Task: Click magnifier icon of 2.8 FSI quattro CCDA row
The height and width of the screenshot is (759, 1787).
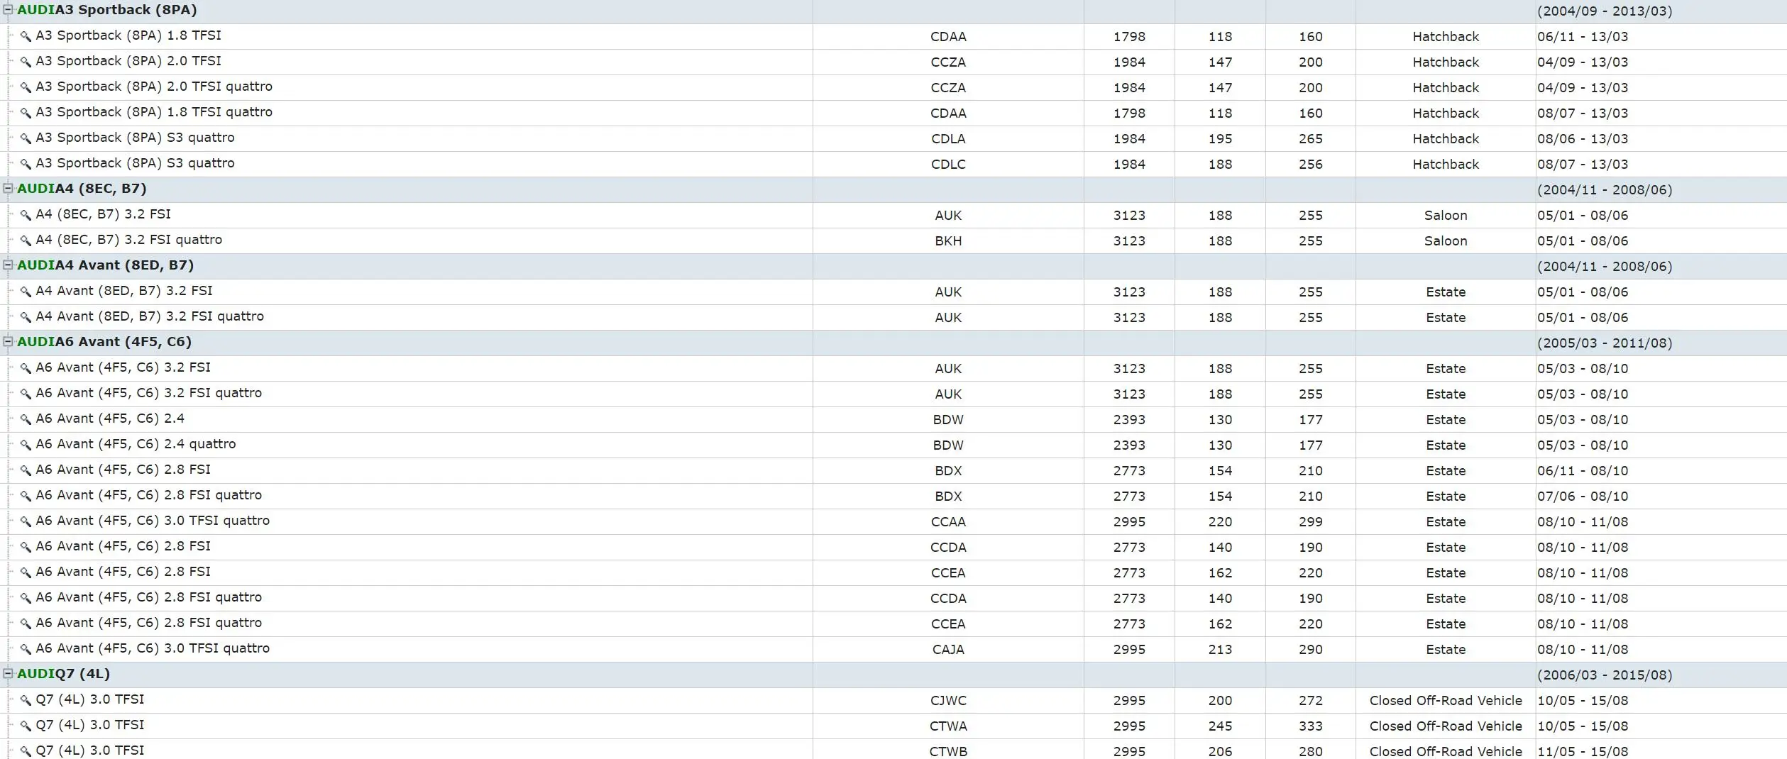Action: [x=26, y=598]
